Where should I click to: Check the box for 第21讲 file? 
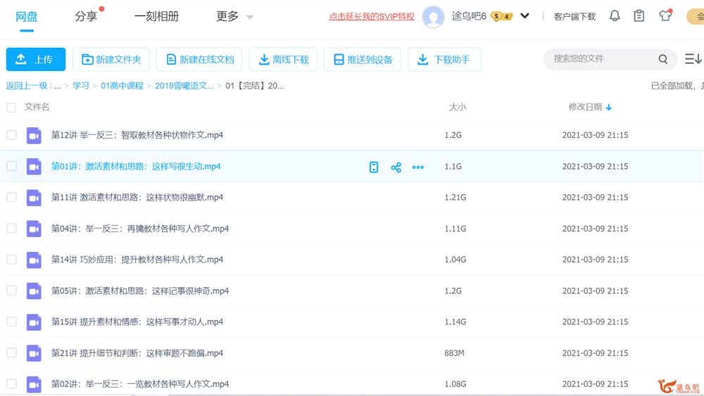pos(11,353)
